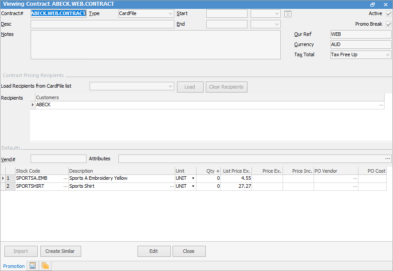393x271 pixels.
Task: Click the orange documents icon in footer
Action: point(45,266)
